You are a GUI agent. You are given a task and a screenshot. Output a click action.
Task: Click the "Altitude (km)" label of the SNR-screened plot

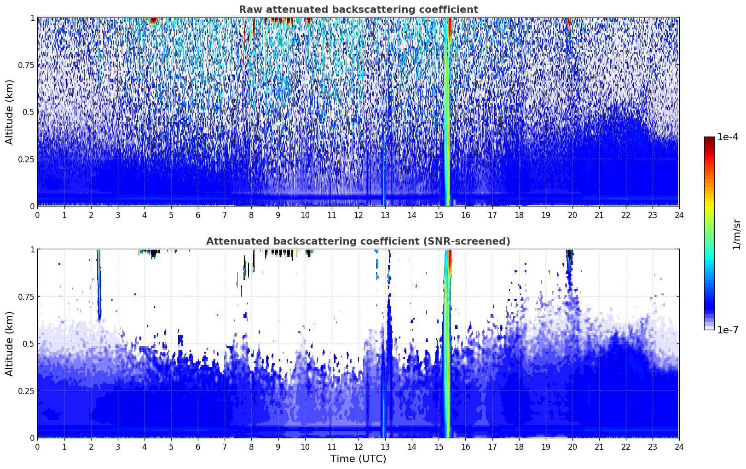(10, 343)
